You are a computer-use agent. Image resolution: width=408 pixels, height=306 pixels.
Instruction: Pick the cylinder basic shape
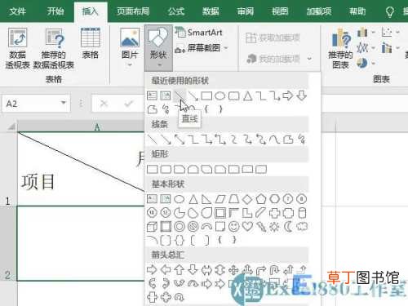(302, 213)
